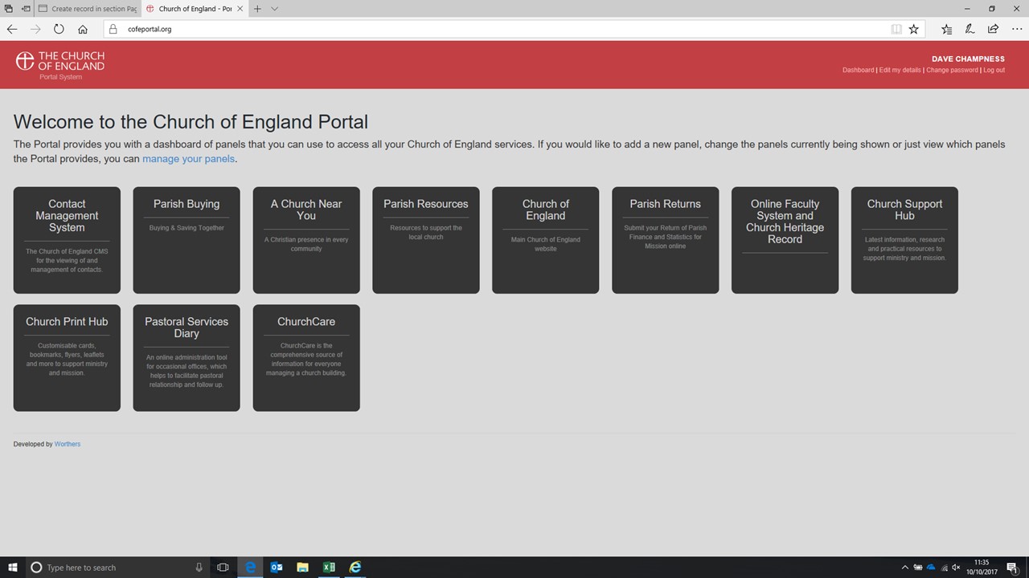This screenshot has height=578, width=1029.
Task: Click the DAVE CHAMPNESS user name
Action: click(x=968, y=59)
